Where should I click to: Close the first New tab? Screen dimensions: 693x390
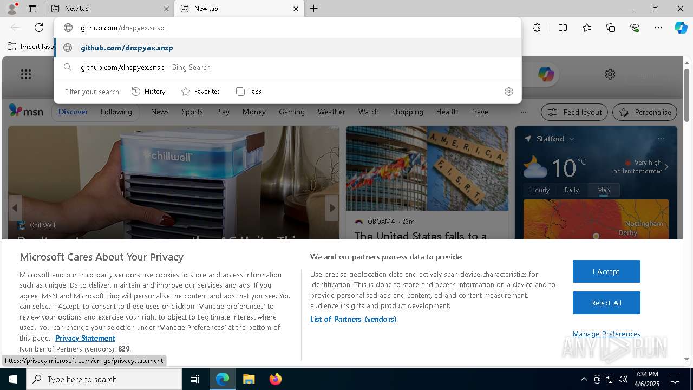tap(166, 9)
